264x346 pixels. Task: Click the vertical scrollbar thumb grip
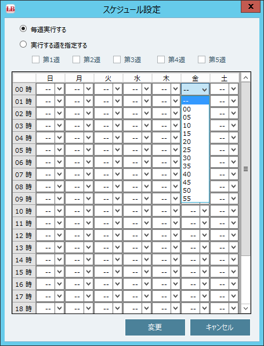[x=245, y=169]
